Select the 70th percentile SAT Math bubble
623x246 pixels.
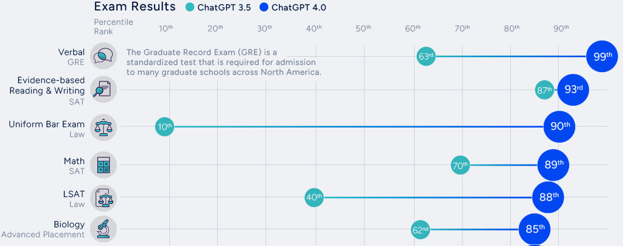pos(460,165)
